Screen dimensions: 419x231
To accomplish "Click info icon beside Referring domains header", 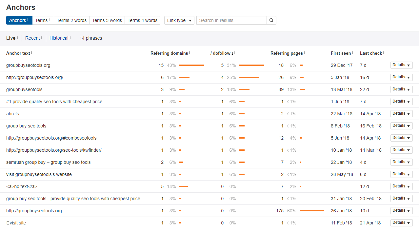I will (190, 52).
